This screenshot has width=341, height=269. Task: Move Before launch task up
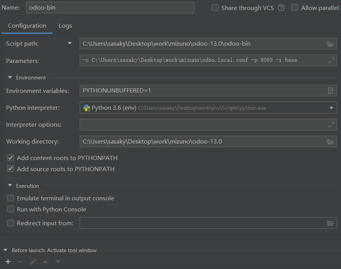pyautogui.click(x=45, y=262)
